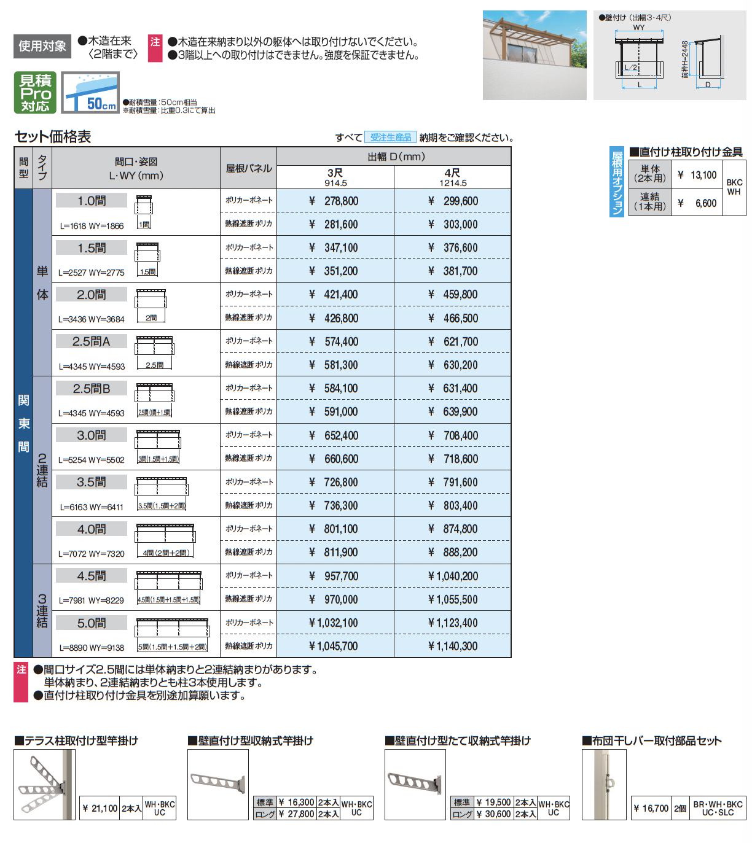Select the ¥421,400 price cell

pyautogui.click(x=335, y=295)
